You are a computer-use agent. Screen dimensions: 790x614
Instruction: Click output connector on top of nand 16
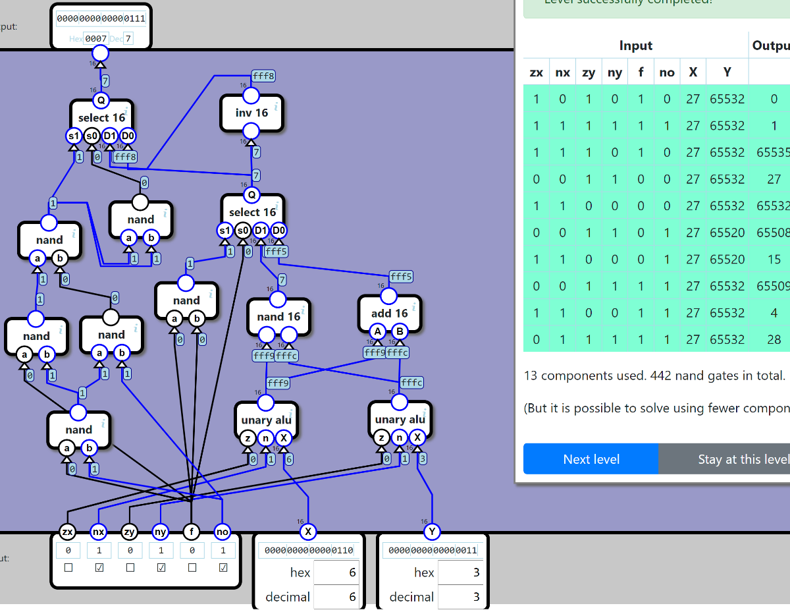click(x=278, y=299)
